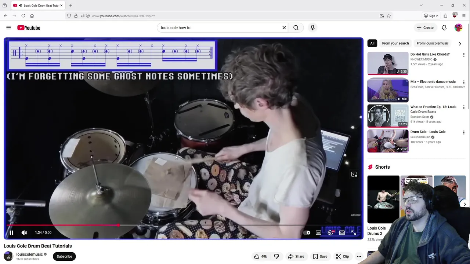Open the ad blocker extension icon
Viewport: 470px width, 264px height.
(x=455, y=15)
